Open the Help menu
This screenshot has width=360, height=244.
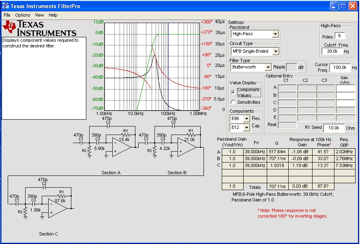pyautogui.click(x=53, y=15)
